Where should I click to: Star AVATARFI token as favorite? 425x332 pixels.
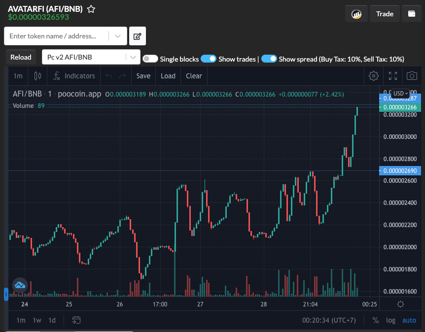pos(91,9)
